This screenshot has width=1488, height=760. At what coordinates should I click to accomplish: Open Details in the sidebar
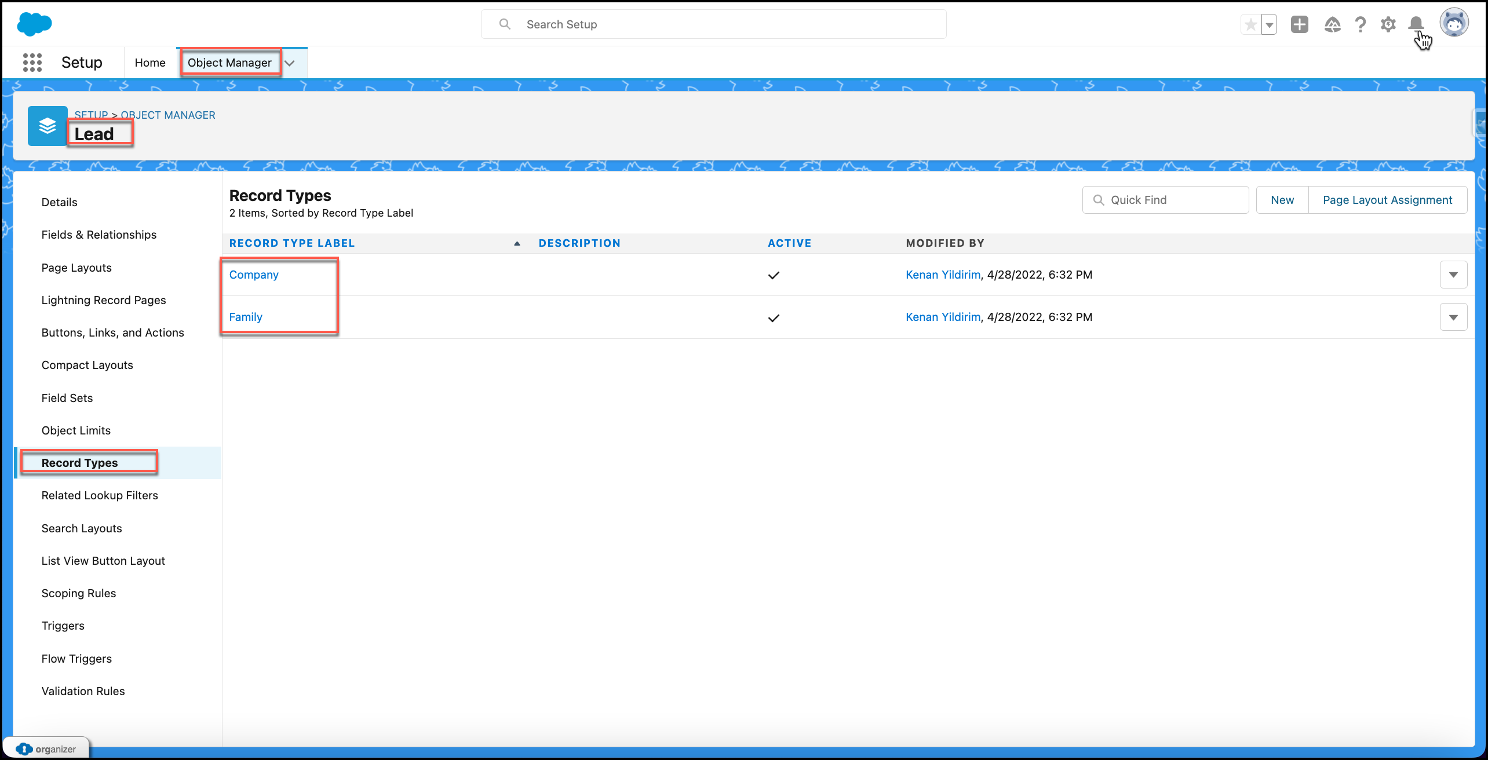59,202
